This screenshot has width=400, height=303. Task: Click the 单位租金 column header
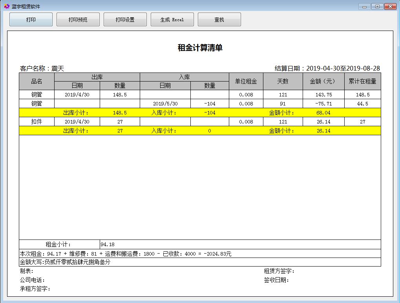pyautogui.click(x=246, y=82)
